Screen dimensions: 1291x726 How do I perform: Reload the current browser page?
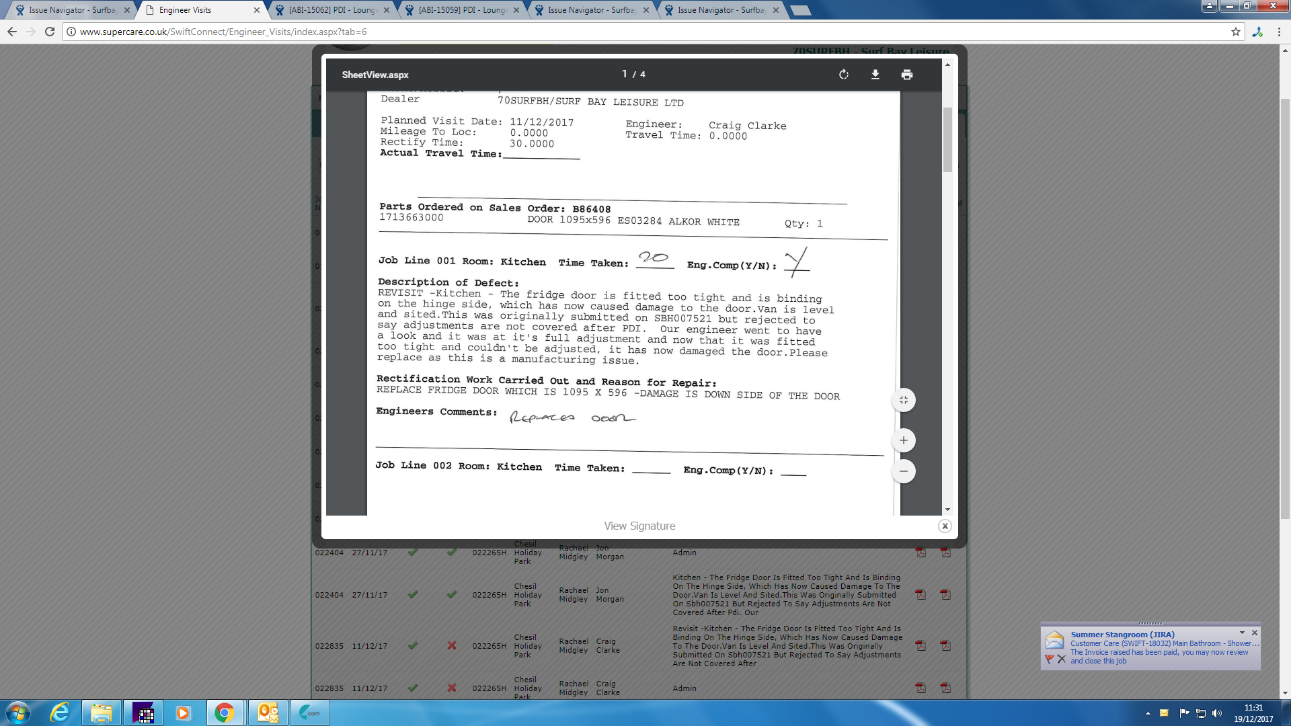(x=50, y=32)
